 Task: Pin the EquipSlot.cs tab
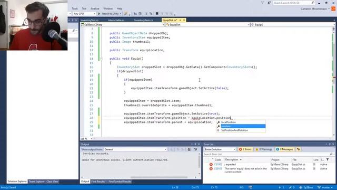[x=180, y=20]
